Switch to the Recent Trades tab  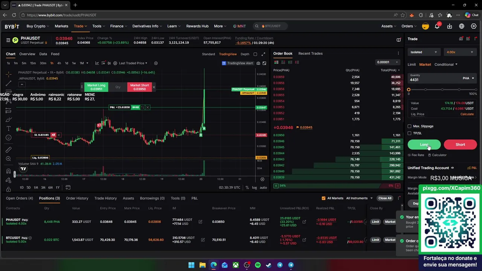tap(310, 53)
